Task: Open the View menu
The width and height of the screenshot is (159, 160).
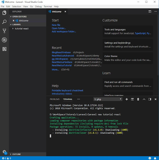Action: pyautogui.click(x=25, y=6)
